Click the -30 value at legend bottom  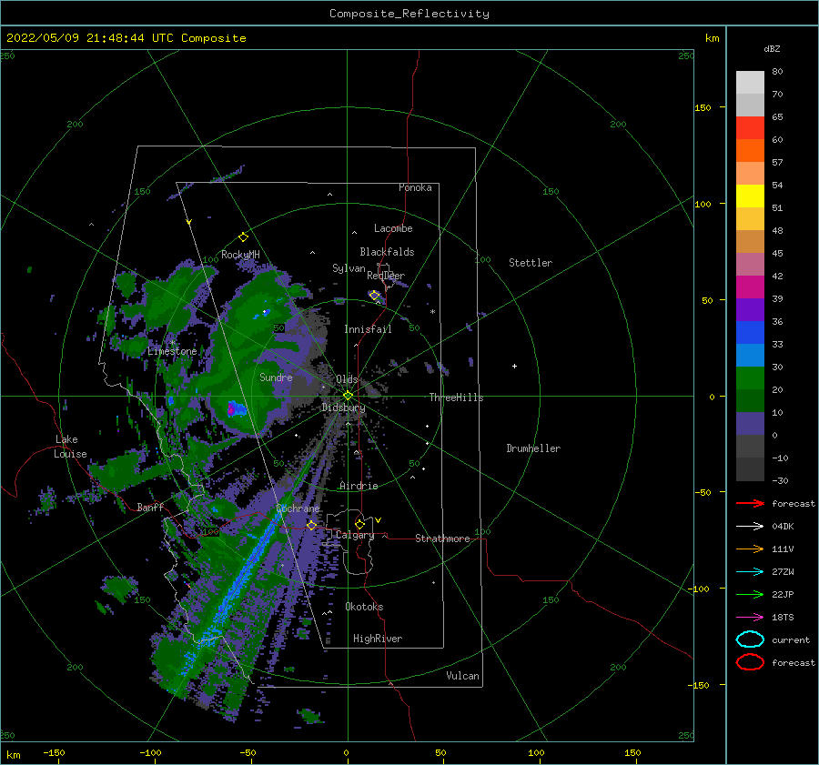781,481
